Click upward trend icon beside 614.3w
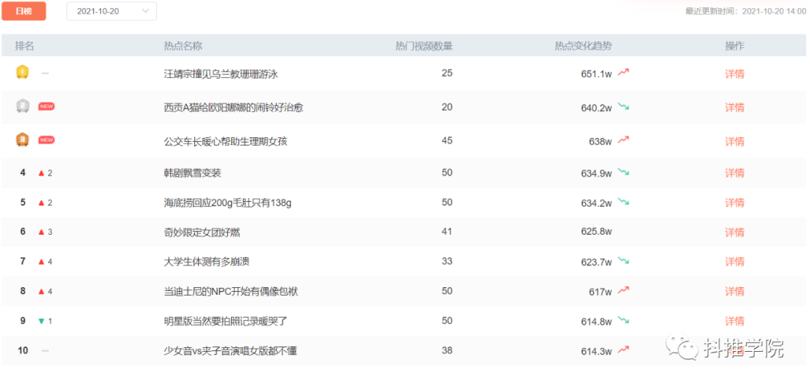810x384 pixels. click(x=623, y=350)
